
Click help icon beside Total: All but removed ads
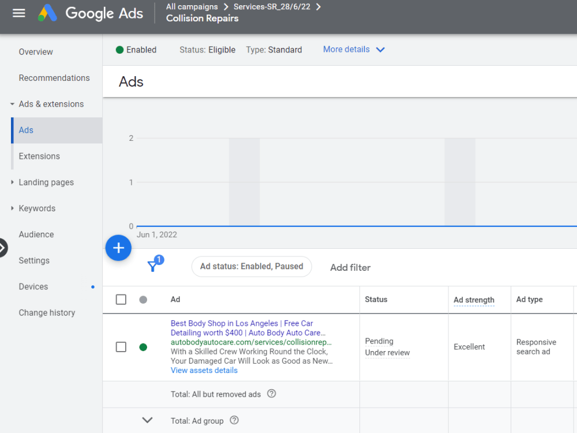(272, 394)
